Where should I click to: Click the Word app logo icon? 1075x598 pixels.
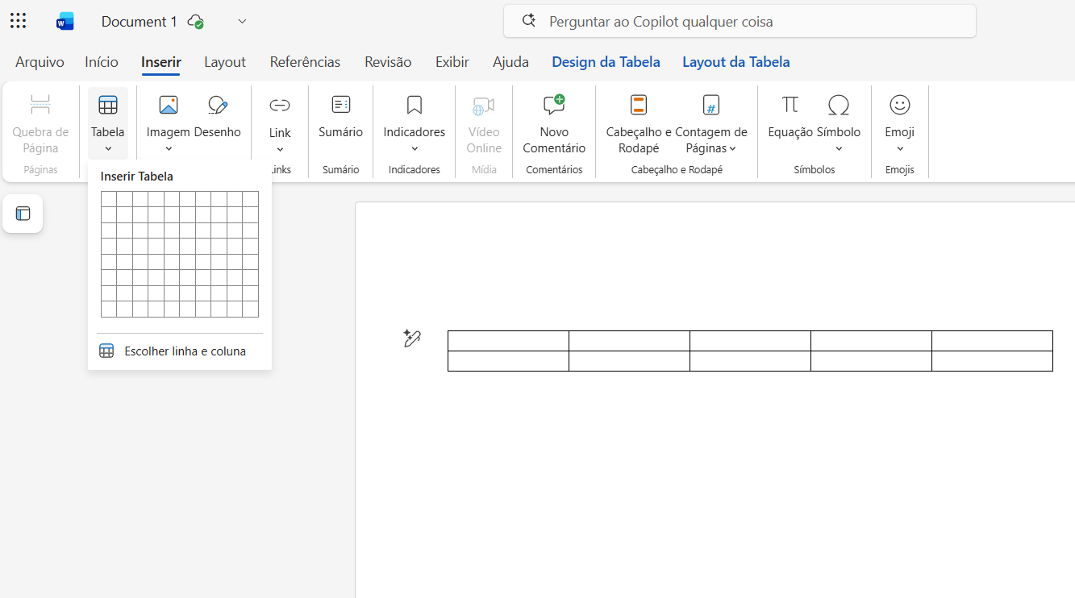[x=65, y=22]
